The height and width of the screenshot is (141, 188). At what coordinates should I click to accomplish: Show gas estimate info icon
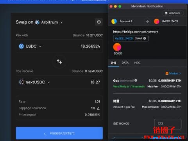136,80
